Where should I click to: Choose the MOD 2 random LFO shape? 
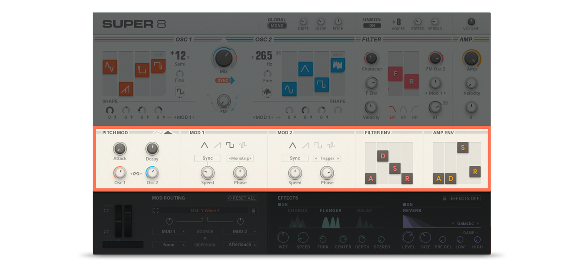[x=331, y=145]
